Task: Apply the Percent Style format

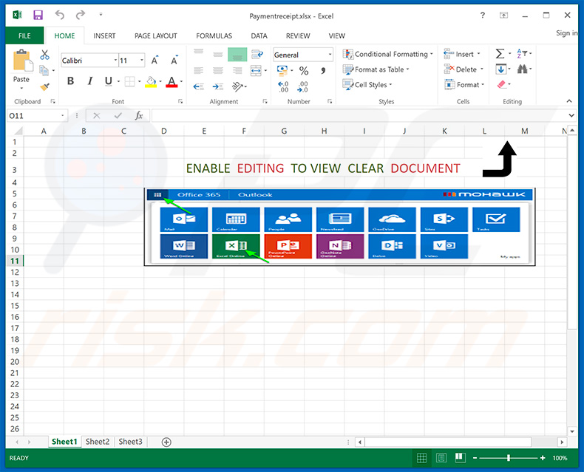Action: point(304,71)
